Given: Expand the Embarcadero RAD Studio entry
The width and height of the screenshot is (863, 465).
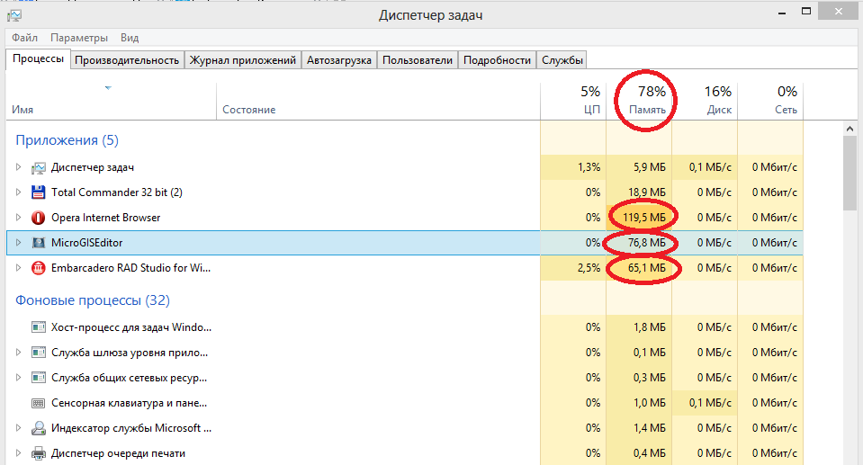Looking at the screenshot, I should click(x=18, y=268).
